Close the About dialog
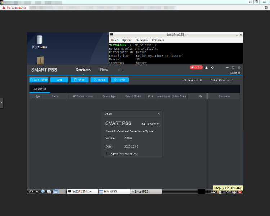 [159, 114]
